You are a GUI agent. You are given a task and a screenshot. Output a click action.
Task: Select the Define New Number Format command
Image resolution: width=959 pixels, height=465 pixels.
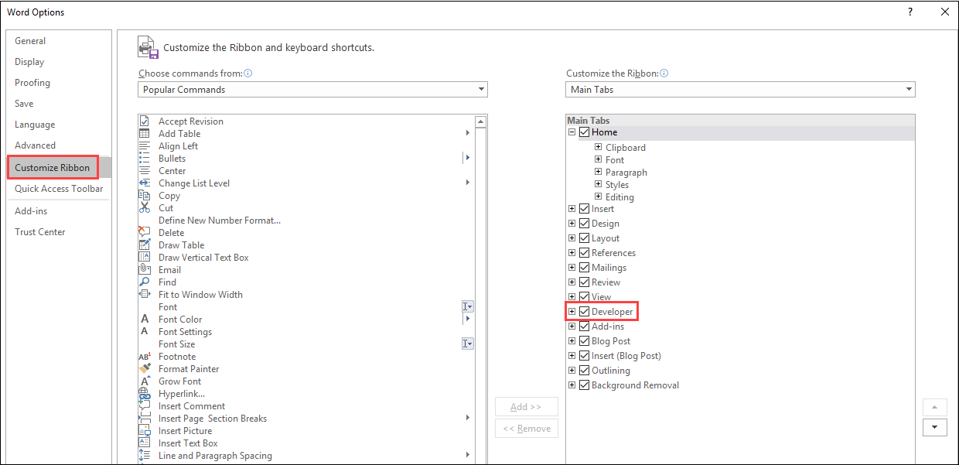220,221
